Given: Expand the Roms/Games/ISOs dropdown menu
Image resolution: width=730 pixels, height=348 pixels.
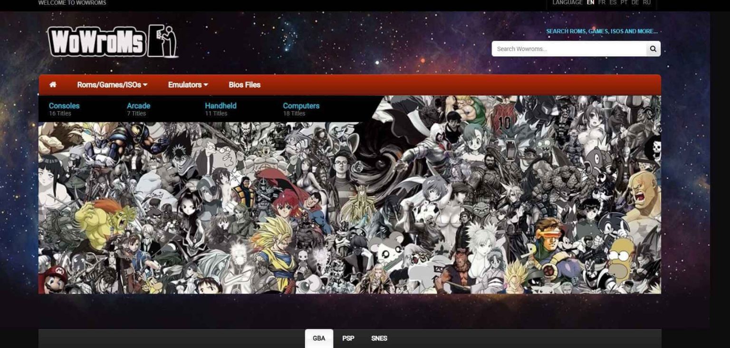Looking at the screenshot, I should pos(112,85).
